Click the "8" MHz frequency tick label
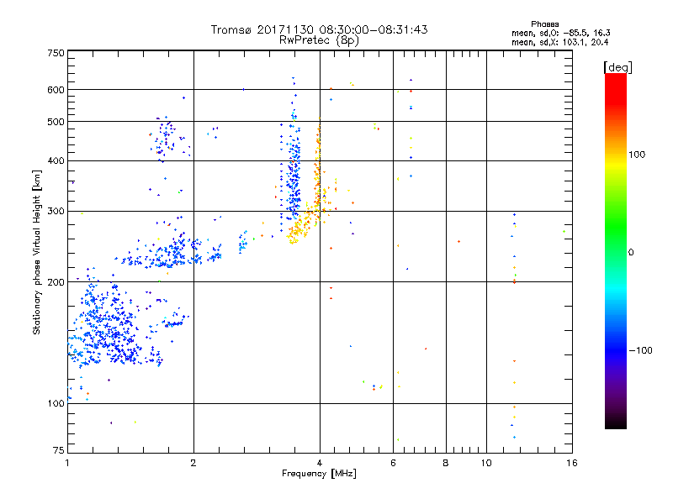Screen dimensions: 673x504 point(446,463)
